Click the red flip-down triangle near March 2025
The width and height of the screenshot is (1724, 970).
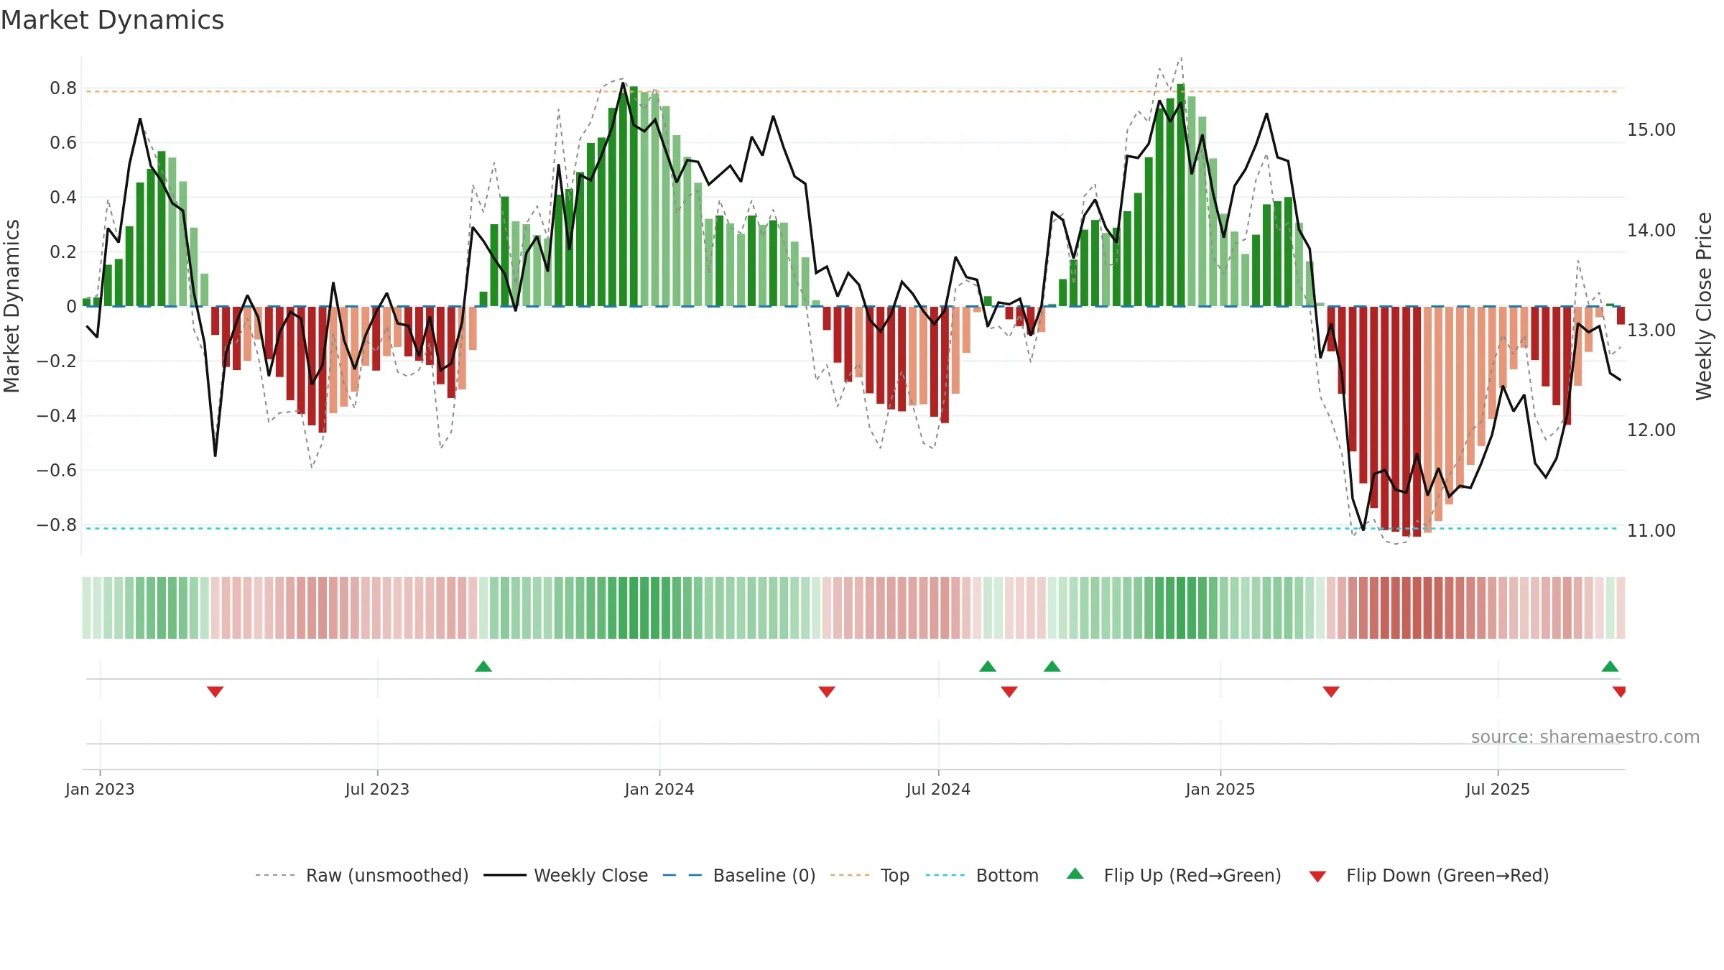coord(1331,692)
